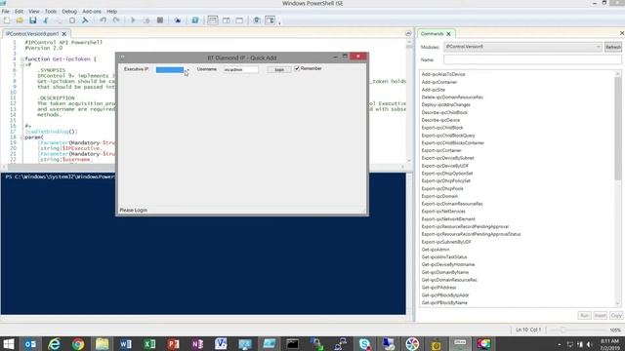Open the File menu
This screenshot has width=625, height=351.
[x=6, y=12]
